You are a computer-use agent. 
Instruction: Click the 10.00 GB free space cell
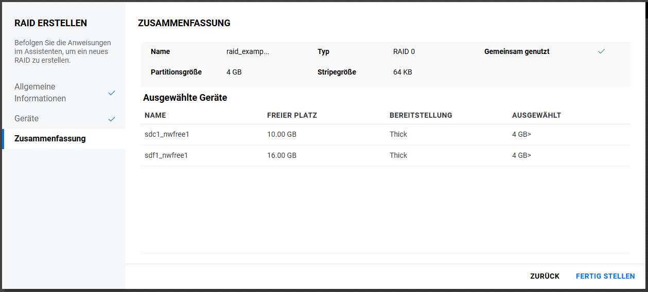pos(282,134)
